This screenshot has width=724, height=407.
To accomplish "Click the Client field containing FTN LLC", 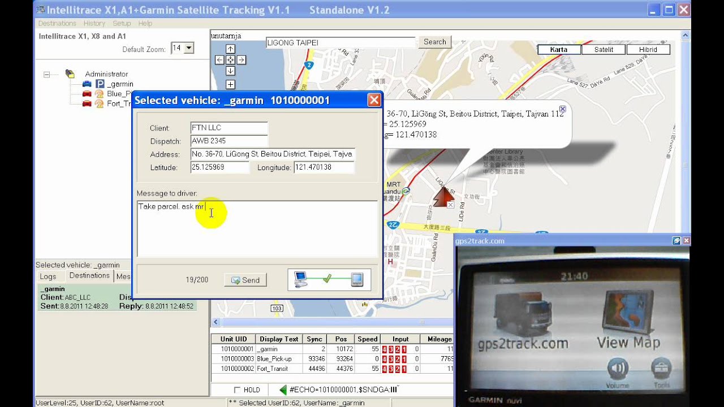I will click(x=229, y=128).
